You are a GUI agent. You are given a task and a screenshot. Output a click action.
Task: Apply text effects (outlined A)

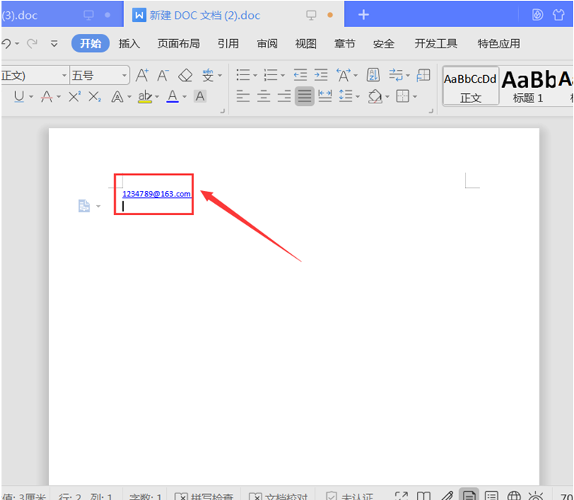tap(117, 97)
